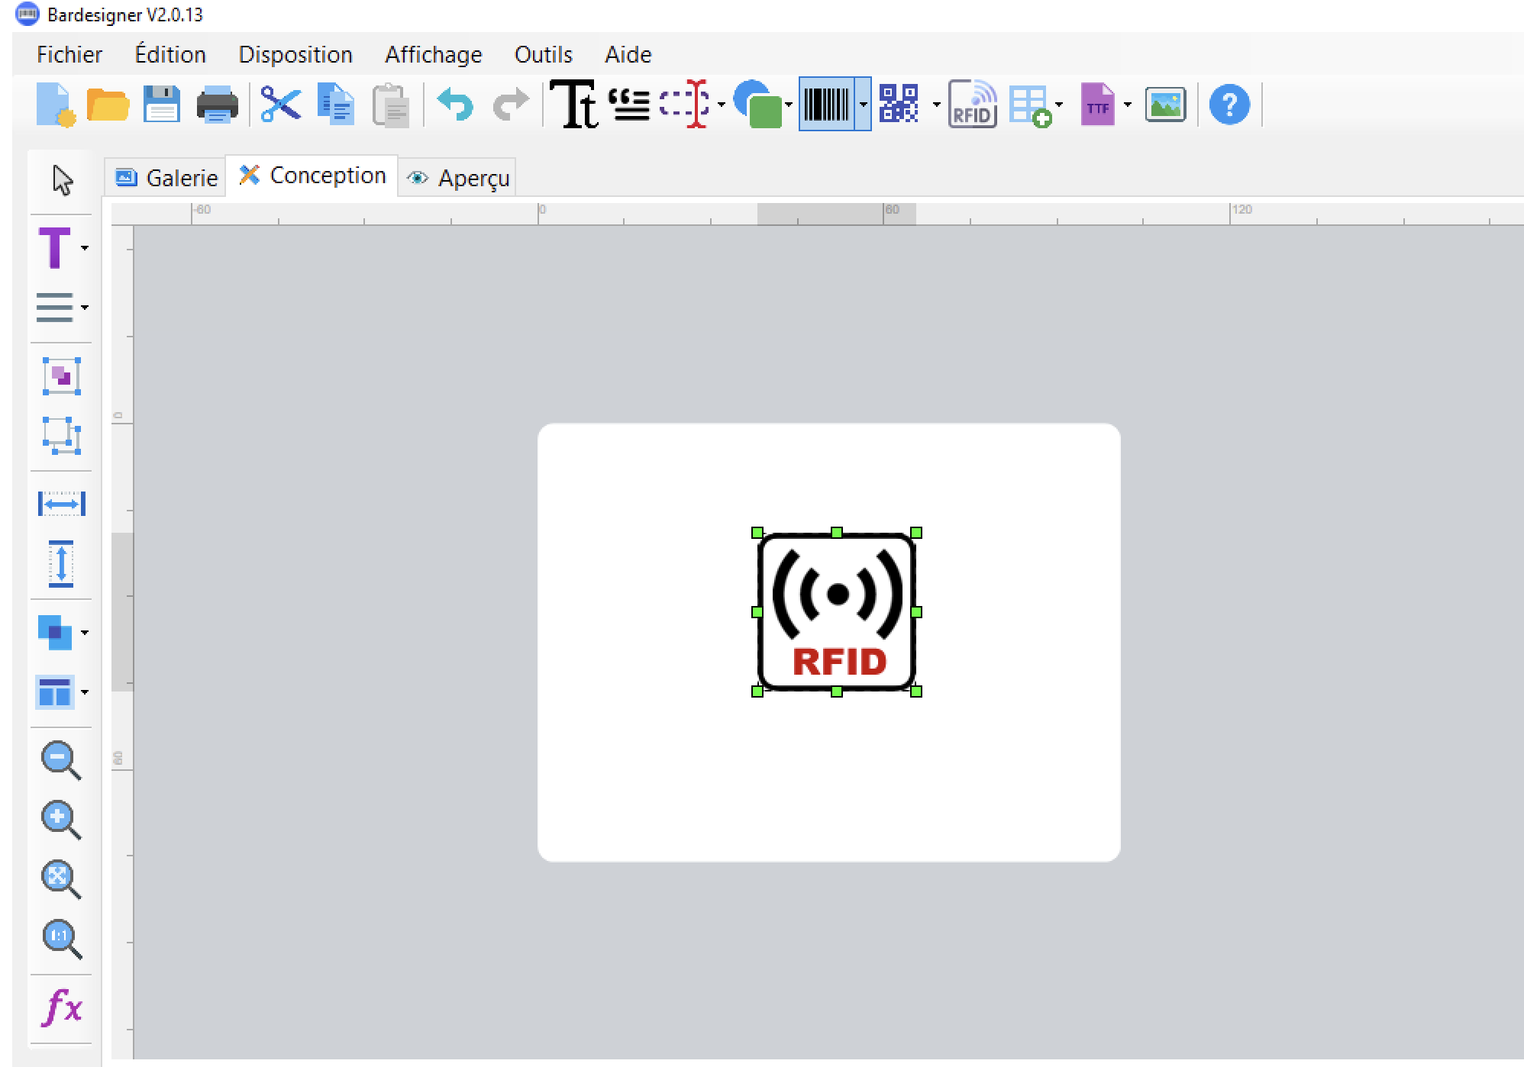Open the barcode type dropdown
Screen dimensions: 1524x1067
[x=863, y=105]
